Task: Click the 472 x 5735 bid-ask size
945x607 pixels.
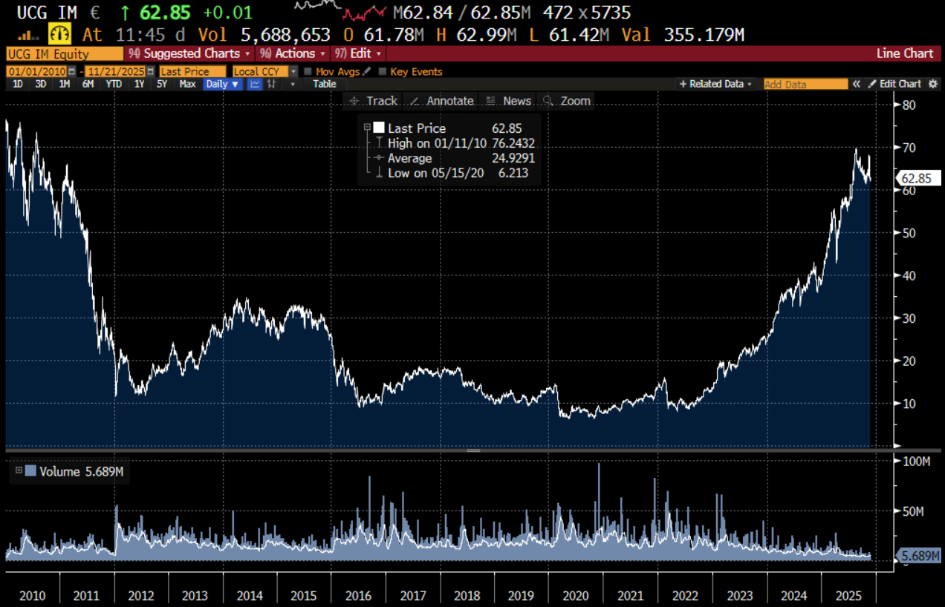Action: tap(587, 13)
